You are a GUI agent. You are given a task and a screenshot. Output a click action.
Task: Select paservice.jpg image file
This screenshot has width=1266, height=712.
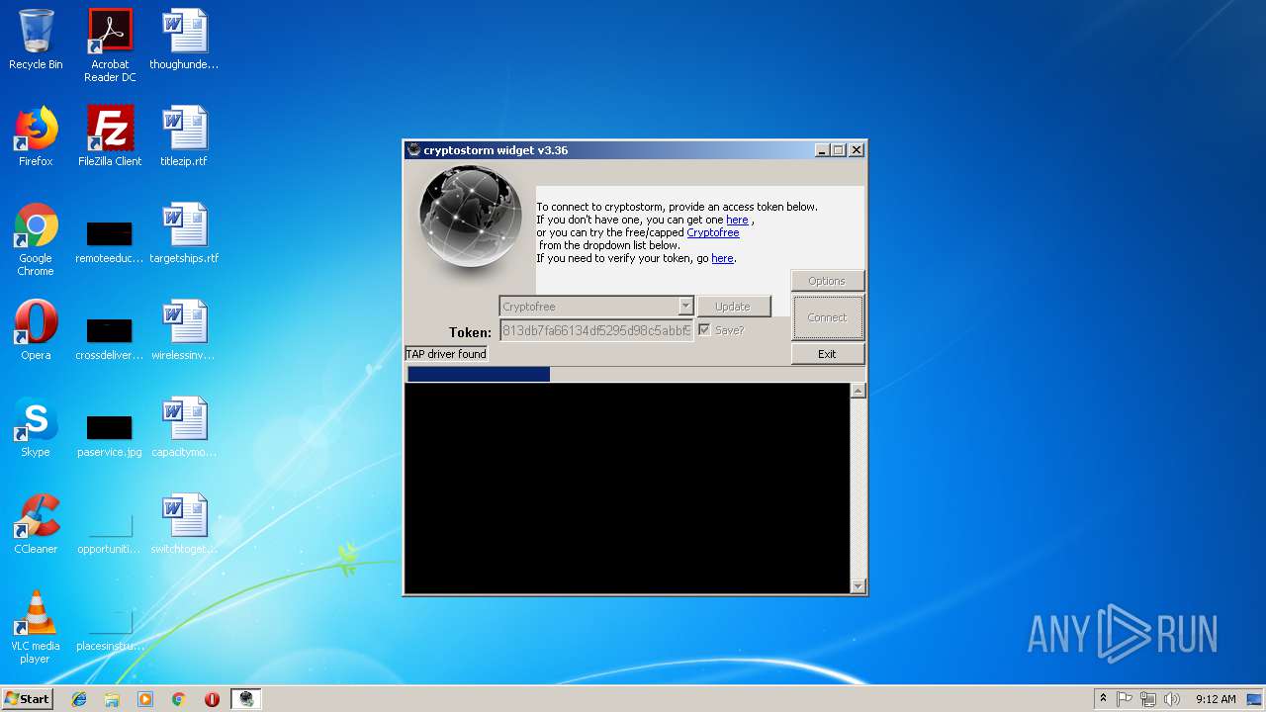coord(110,433)
